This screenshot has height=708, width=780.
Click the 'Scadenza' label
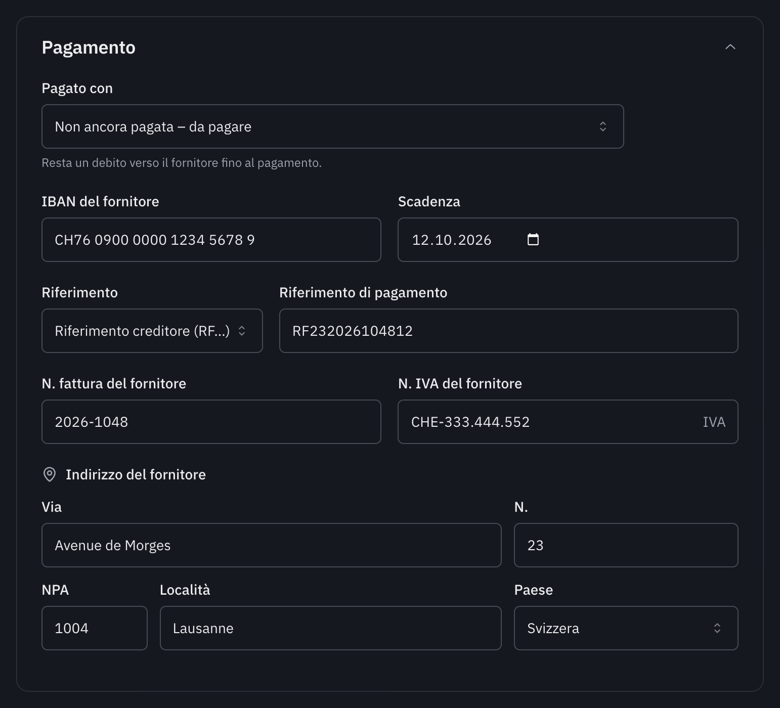[x=429, y=201]
